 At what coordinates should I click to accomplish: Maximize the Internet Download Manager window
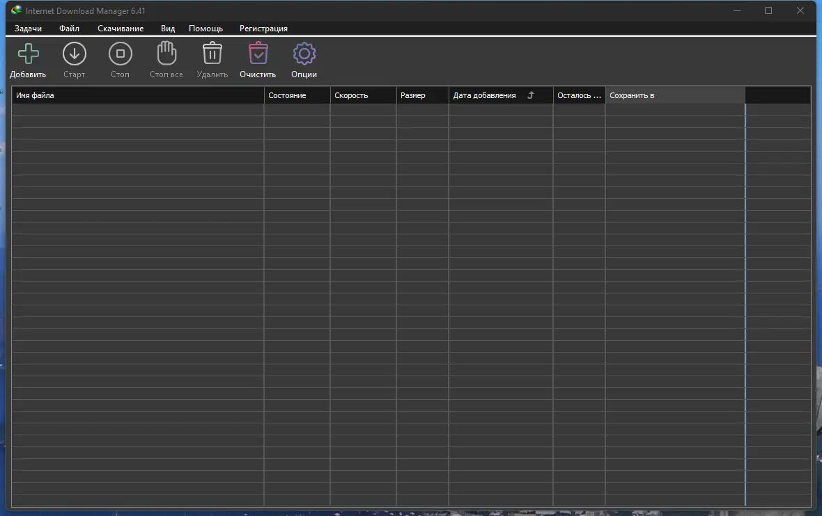(768, 10)
